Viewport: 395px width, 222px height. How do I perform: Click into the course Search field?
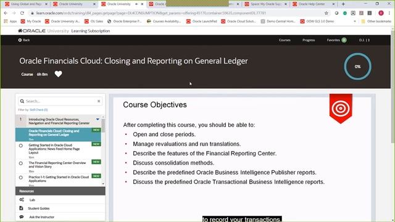click(x=60, y=101)
